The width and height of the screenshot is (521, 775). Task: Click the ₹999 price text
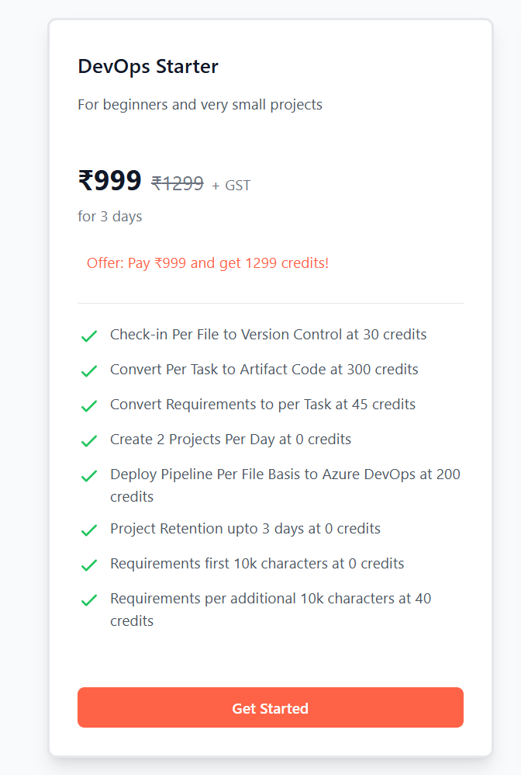[109, 180]
